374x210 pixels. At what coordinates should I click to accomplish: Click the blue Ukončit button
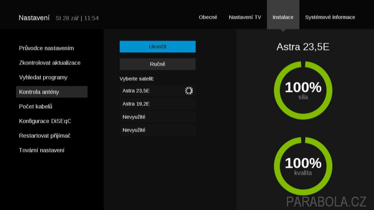(x=157, y=47)
